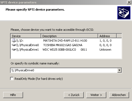Click the hard disk icon beside PhysicalDrive0
Image resolution: width=132 pixels, height=101 pixels.
14,45
